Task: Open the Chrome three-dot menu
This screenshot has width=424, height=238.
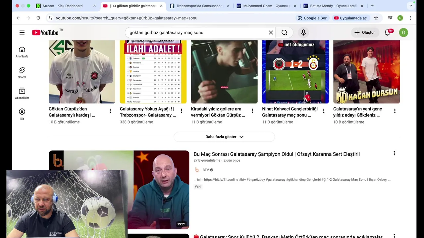Action: 410,18
